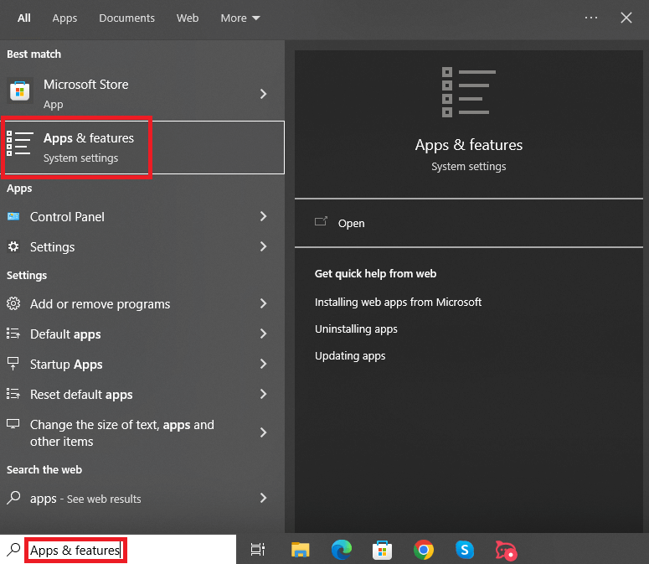Switch to the Web search tab

pos(188,18)
